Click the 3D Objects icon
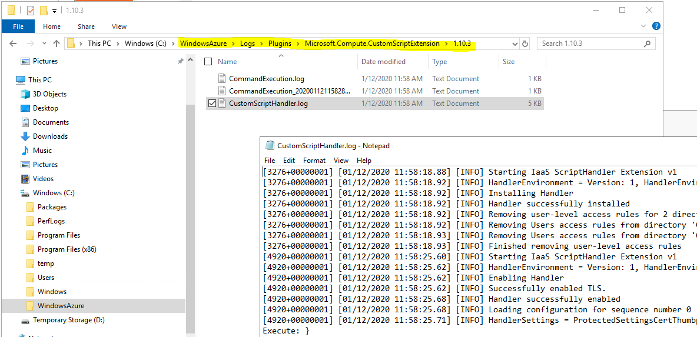Viewport: 697px width, 337px height. click(25, 94)
